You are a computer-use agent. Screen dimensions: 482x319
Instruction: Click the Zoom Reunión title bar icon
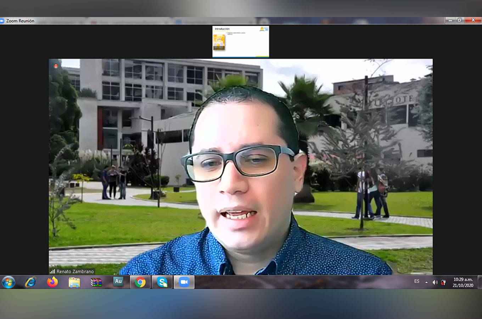point(2,21)
